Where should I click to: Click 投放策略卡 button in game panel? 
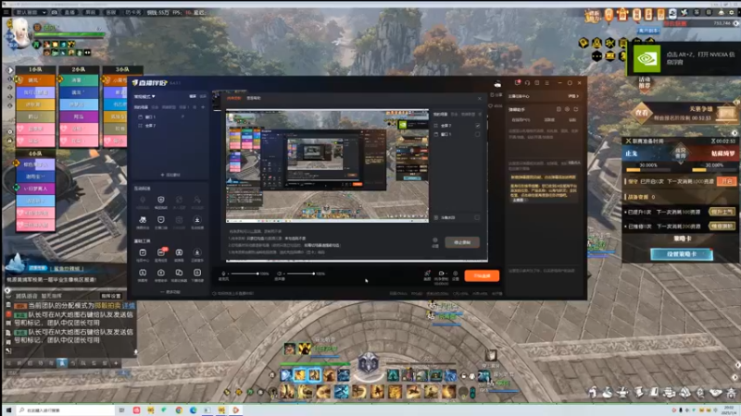point(682,254)
